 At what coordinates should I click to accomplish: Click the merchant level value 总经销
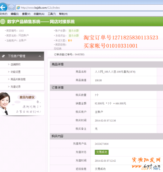coord(58,49)
